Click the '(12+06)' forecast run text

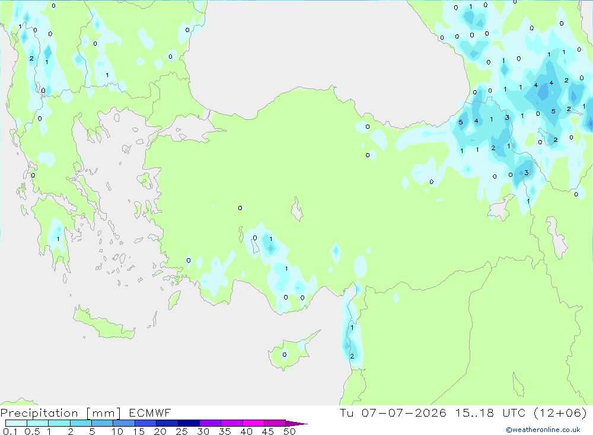pos(560,412)
